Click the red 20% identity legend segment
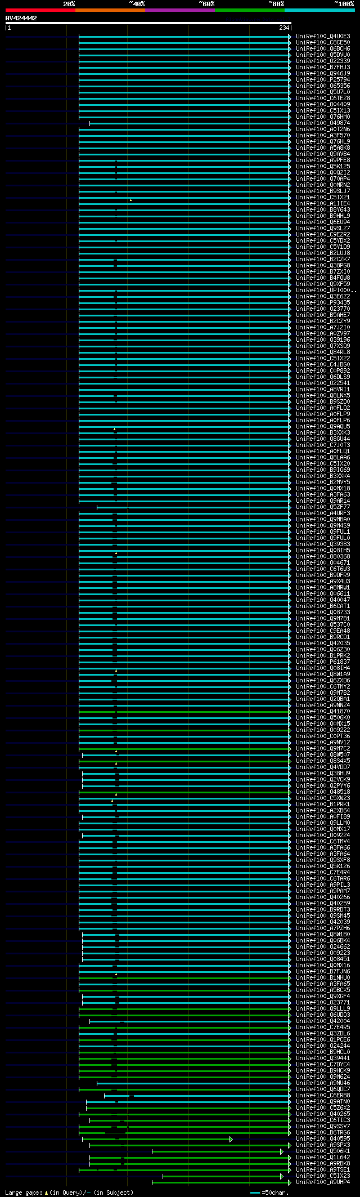 tap(40, 10)
